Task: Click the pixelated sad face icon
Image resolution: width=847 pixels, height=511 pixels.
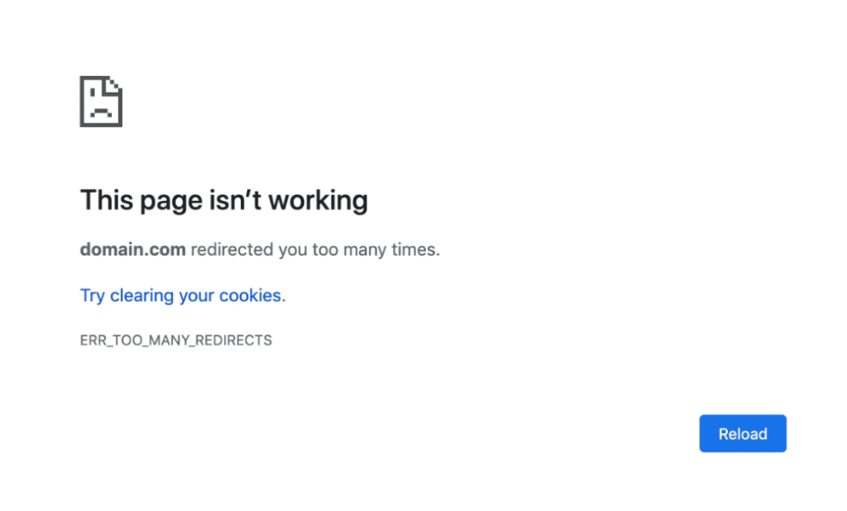Action: click(101, 102)
